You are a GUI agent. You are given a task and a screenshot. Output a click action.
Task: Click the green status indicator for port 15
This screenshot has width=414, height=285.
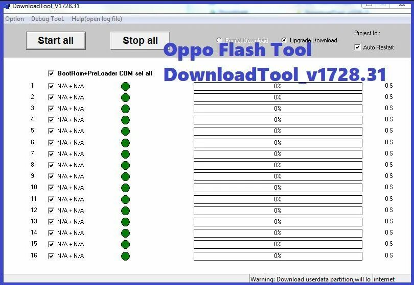(125, 244)
